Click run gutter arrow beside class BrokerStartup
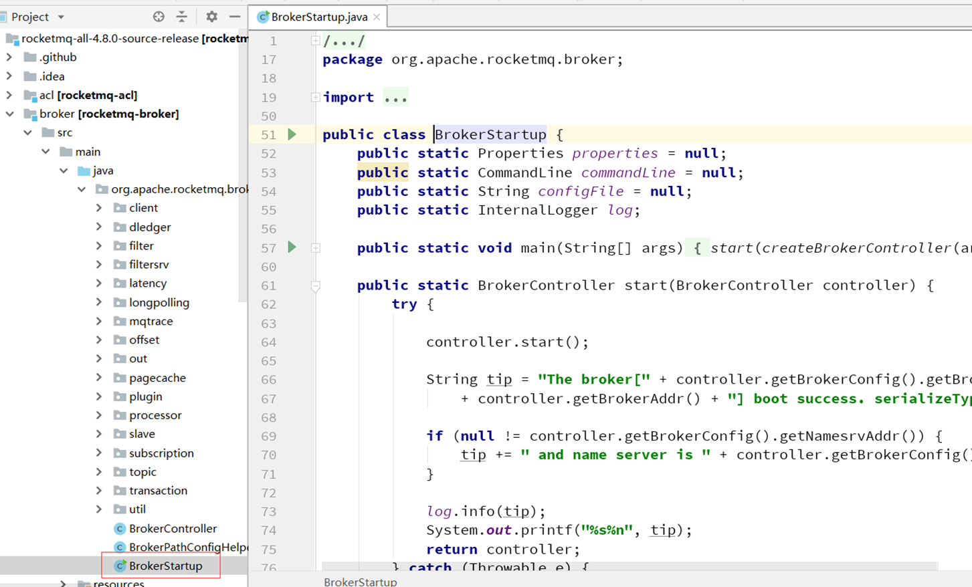Viewport: 972px width, 587px height. [292, 134]
